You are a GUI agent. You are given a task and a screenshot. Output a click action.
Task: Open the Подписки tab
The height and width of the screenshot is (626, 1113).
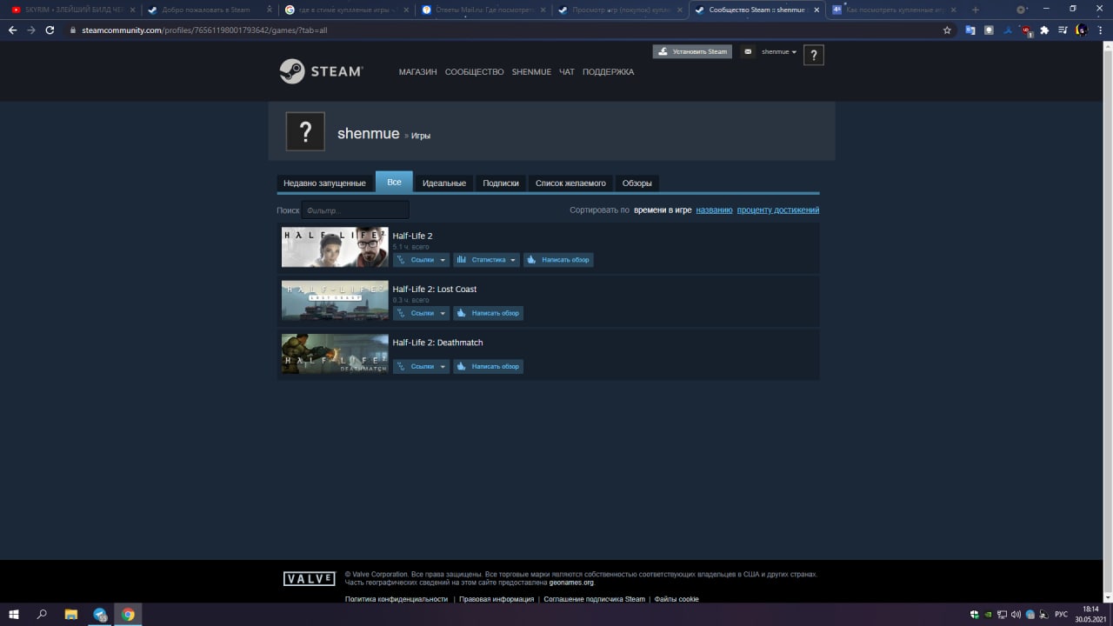coord(501,183)
